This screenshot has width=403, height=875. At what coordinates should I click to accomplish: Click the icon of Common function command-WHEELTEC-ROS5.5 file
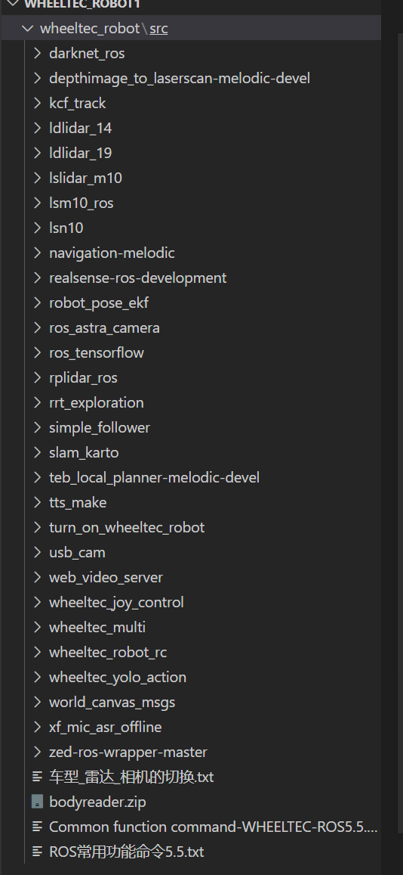point(37,827)
